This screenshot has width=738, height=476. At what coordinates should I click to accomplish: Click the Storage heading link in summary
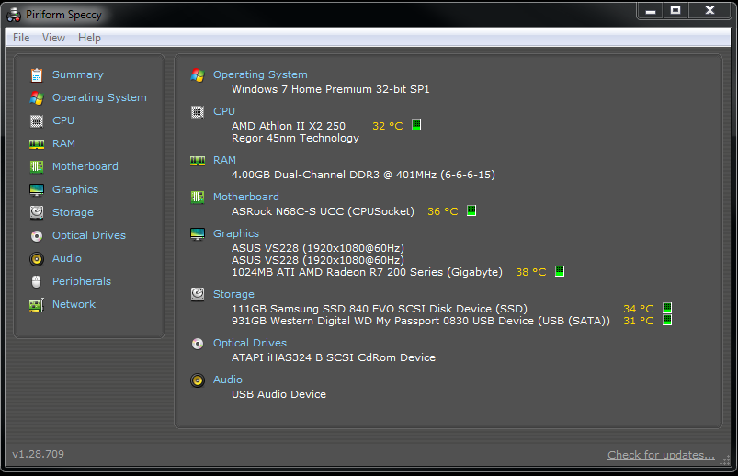234,294
